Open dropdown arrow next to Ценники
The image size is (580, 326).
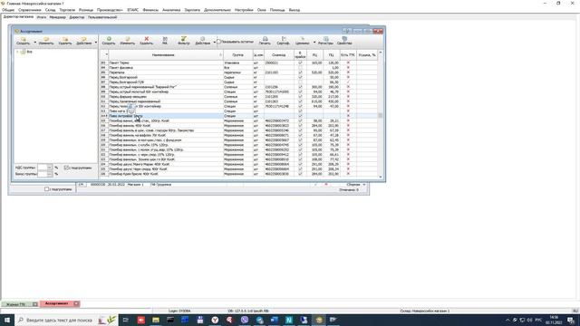coord(314,43)
